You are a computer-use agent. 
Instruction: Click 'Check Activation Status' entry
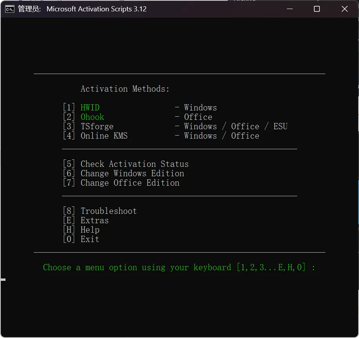(135, 164)
